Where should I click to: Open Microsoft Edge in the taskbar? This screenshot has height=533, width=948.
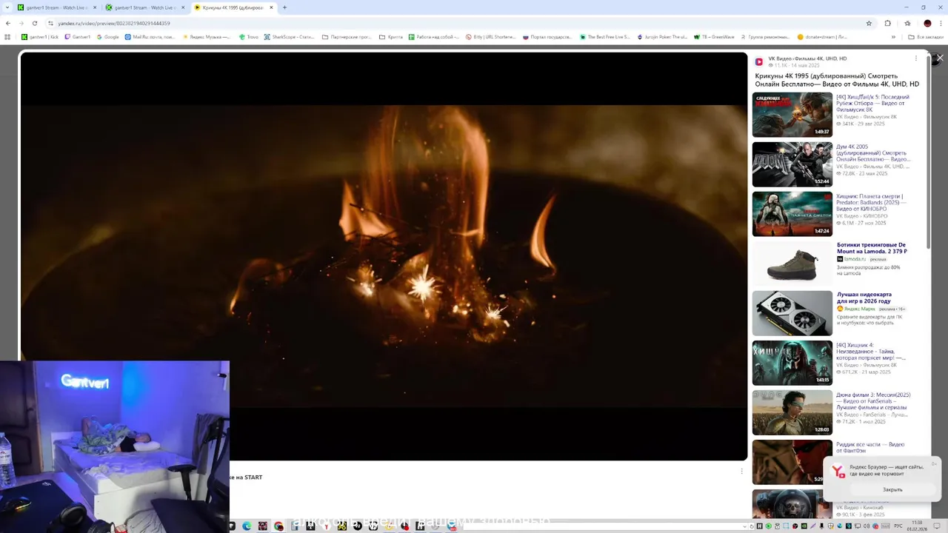pyautogui.click(x=247, y=526)
